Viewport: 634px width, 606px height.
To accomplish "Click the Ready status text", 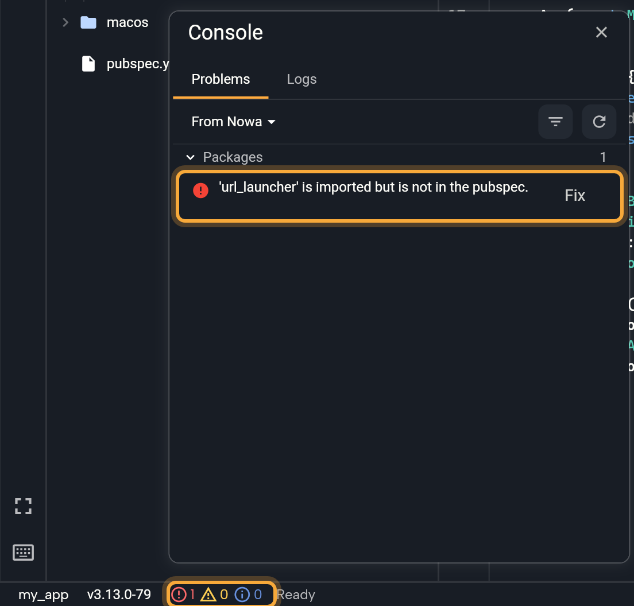I will click(296, 595).
